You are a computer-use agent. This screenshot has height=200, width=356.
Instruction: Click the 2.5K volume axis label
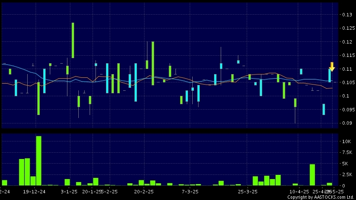[347, 174]
